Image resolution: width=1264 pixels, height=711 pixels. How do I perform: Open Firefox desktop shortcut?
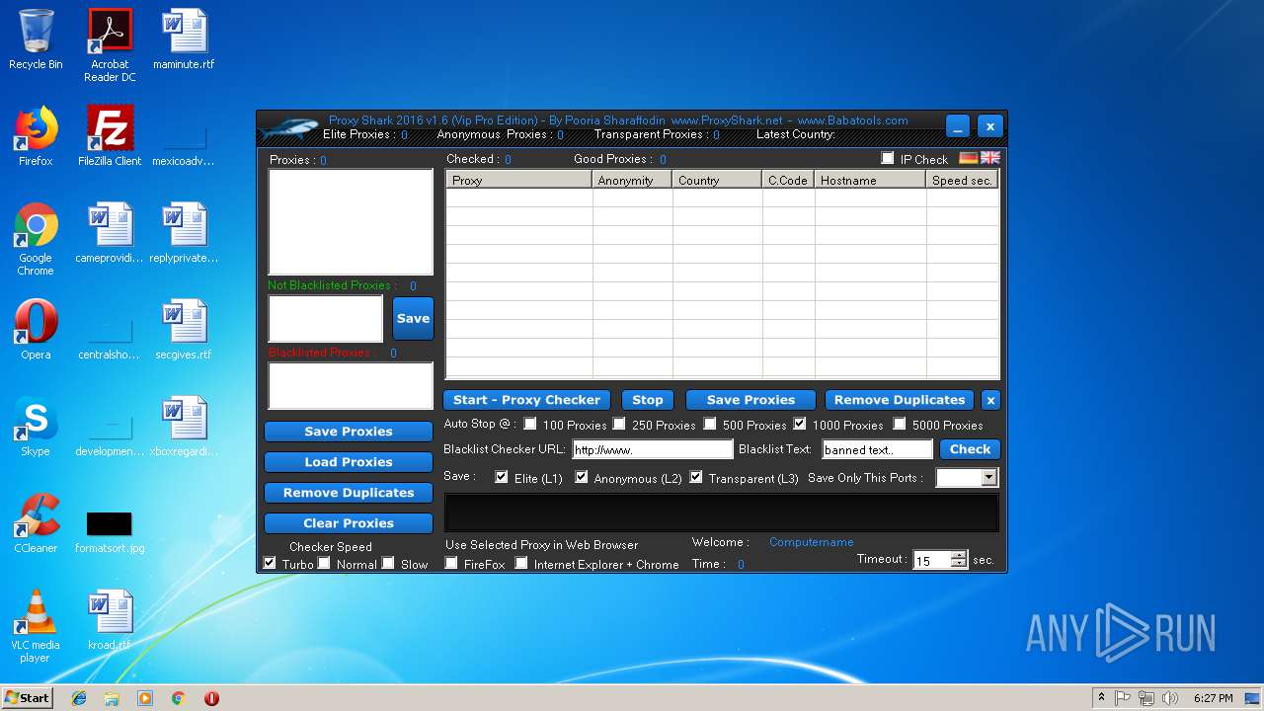coord(36,136)
